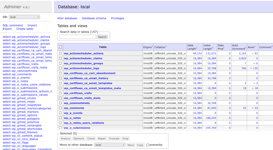Open the DB selector dropdown
273x150 pixels.
[x=24, y=17]
